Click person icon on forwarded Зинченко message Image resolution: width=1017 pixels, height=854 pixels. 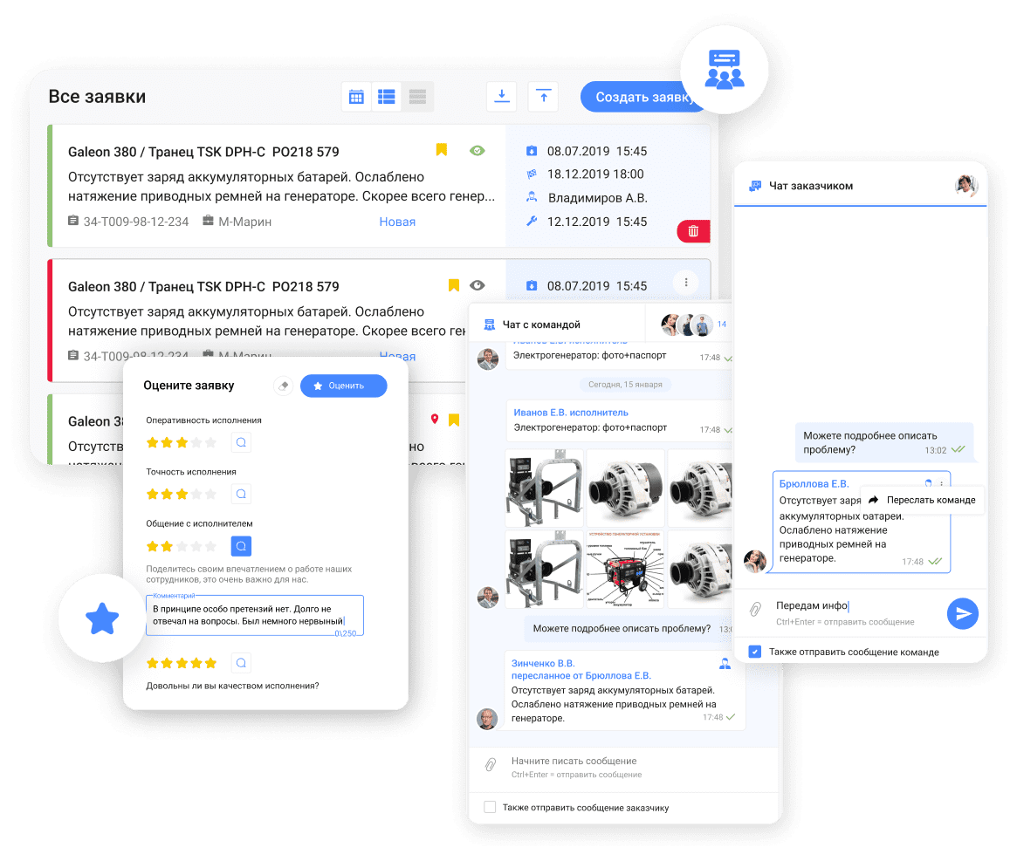(725, 664)
